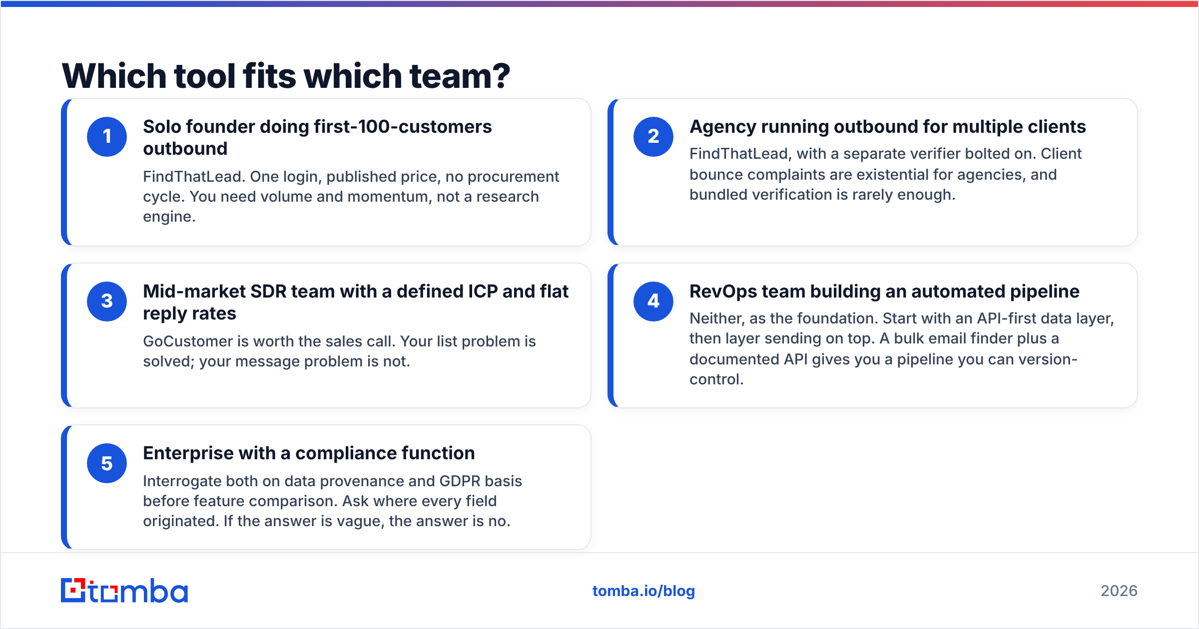This screenshot has width=1199, height=629.
Task: Click the 'FindThatLead, with a separate verifier' paragraph
Action: [x=885, y=174]
